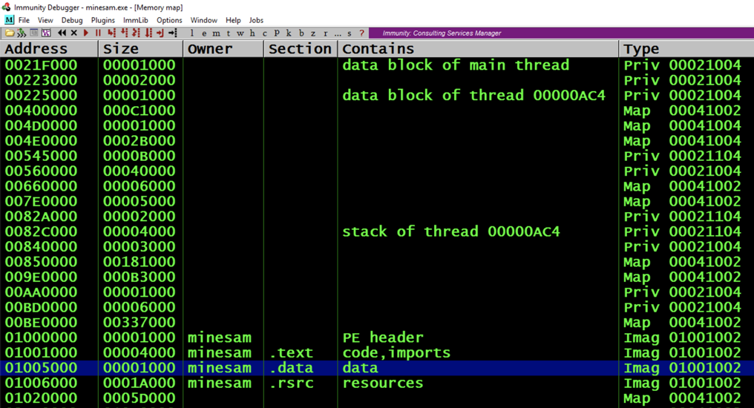Open the Window menu
This screenshot has width=754, height=408.
tap(204, 20)
